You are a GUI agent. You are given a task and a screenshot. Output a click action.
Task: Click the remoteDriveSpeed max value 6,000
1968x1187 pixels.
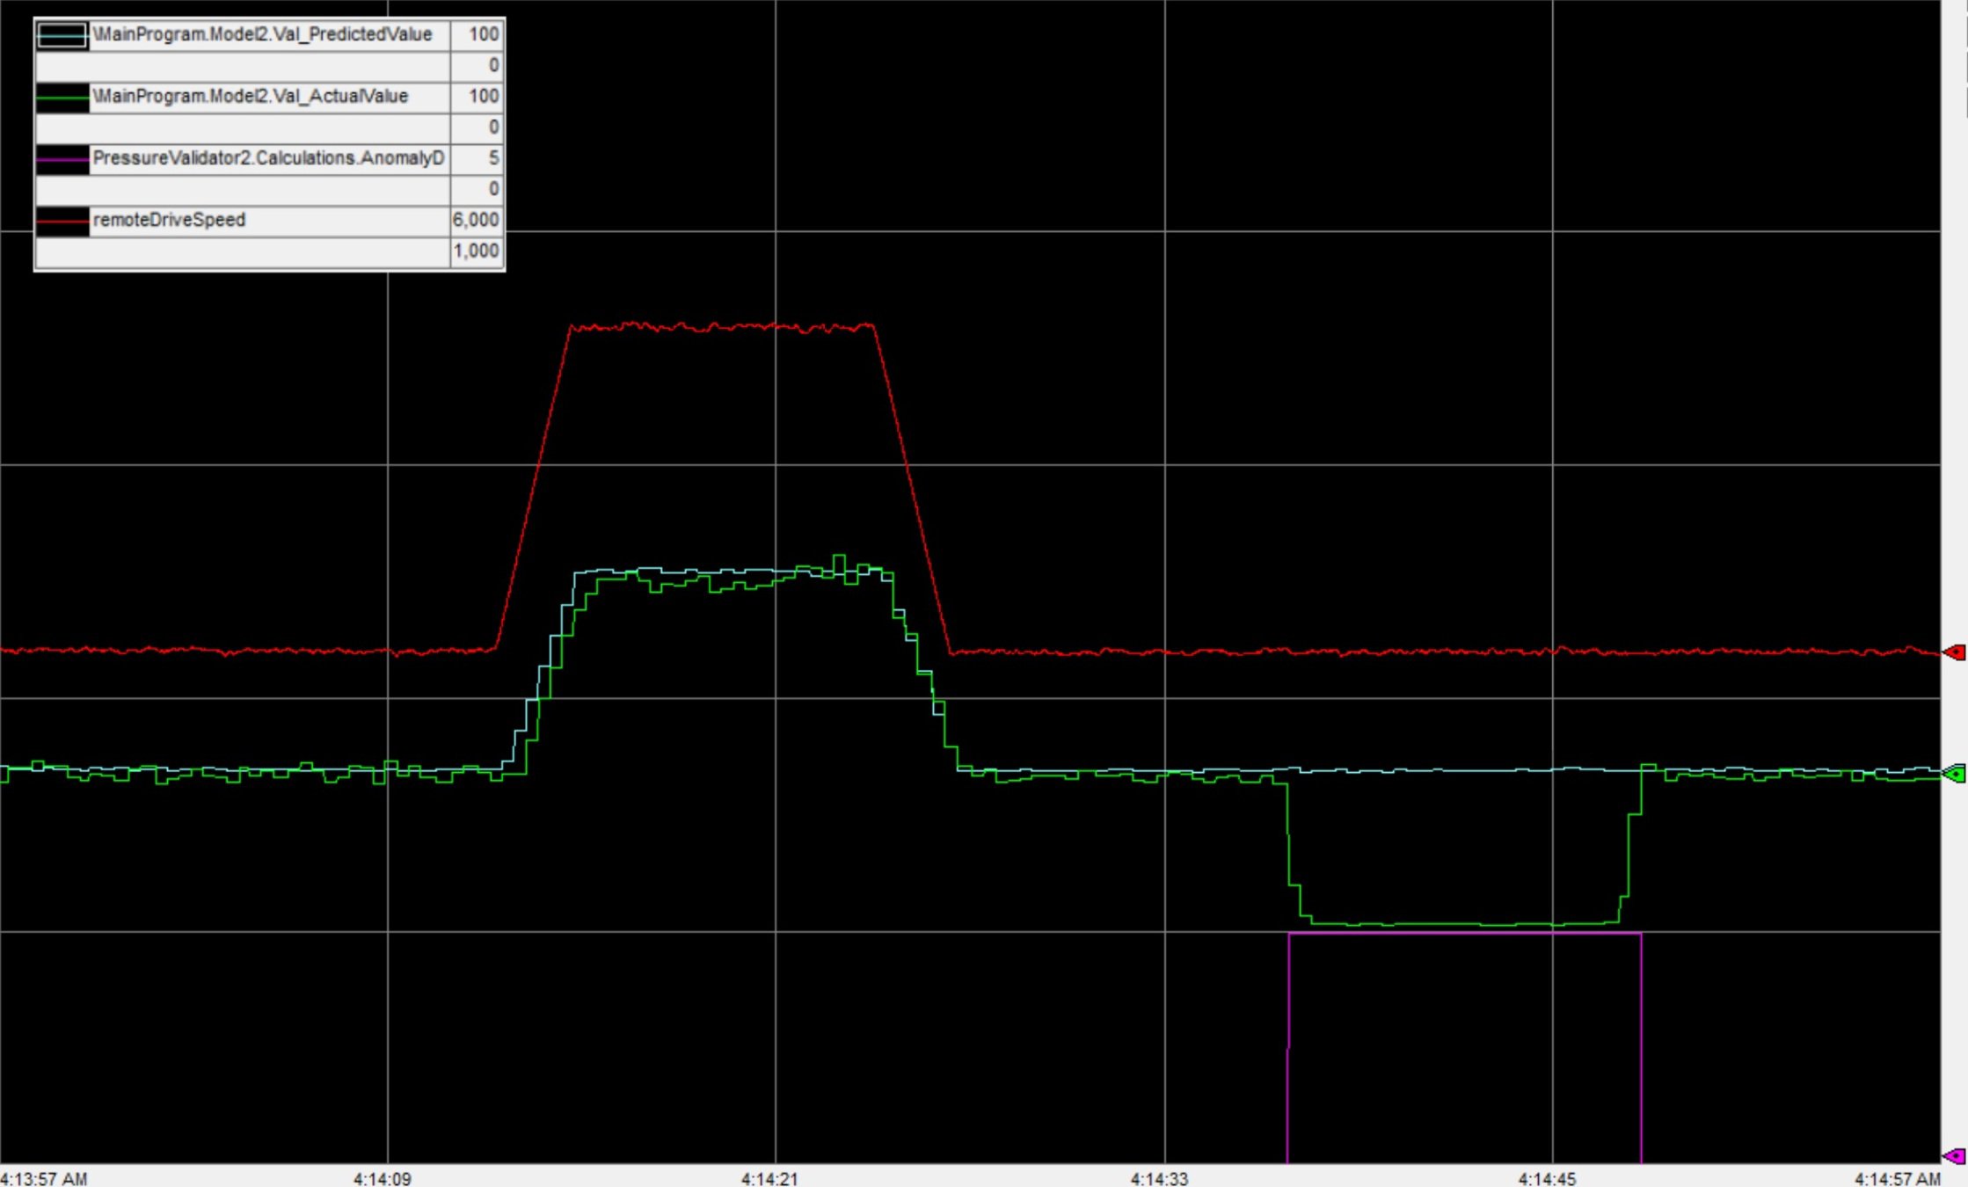coord(476,220)
